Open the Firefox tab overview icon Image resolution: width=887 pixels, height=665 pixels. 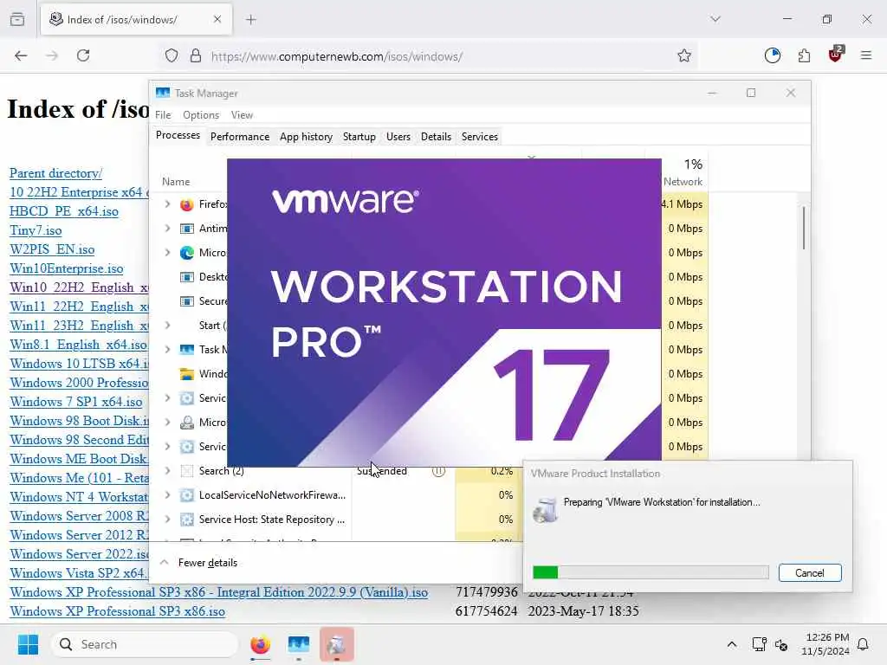pyautogui.click(x=17, y=19)
